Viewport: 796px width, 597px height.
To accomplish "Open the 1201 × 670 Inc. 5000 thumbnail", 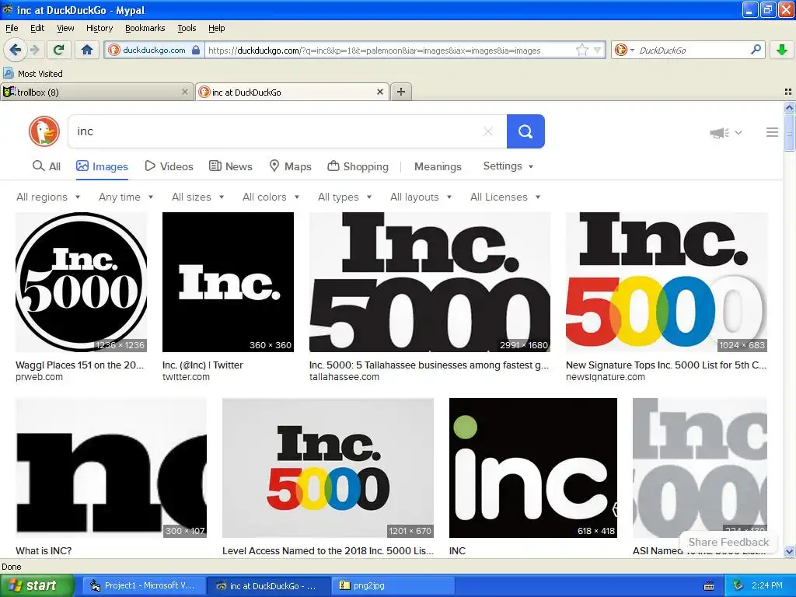I will point(328,467).
